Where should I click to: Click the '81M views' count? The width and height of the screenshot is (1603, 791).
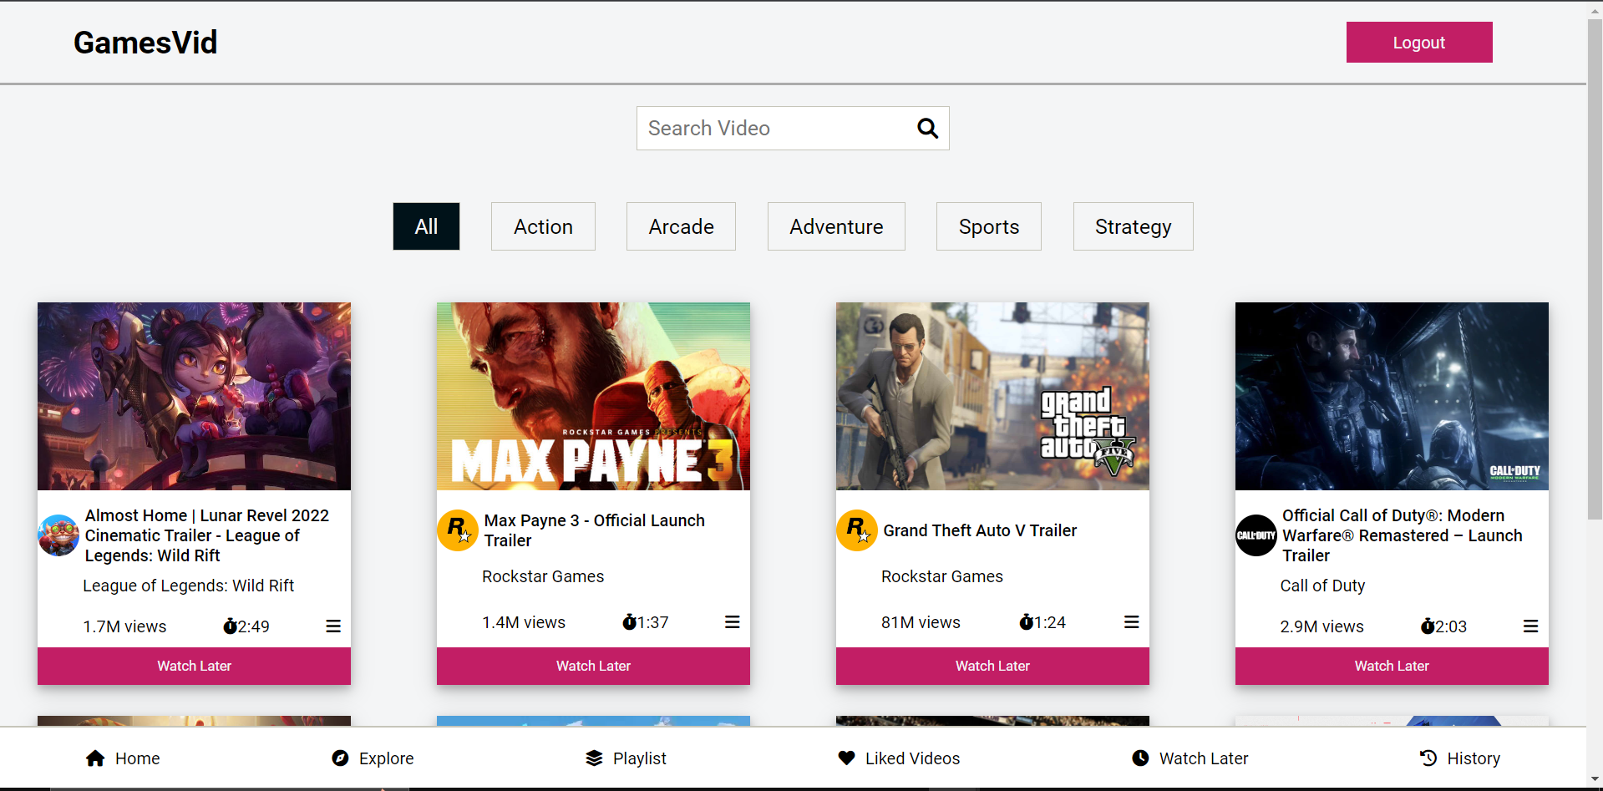[x=921, y=622]
